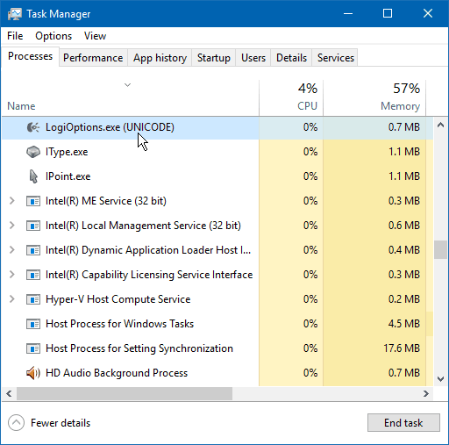
Task: Click the horizontal scrollbar thumb
Action: pyautogui.click(x=125, y=394)
